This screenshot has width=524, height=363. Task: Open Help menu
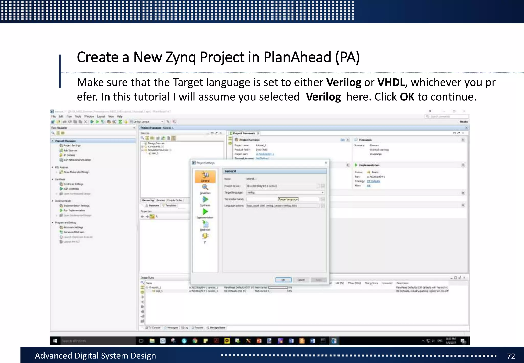point(119,116)
